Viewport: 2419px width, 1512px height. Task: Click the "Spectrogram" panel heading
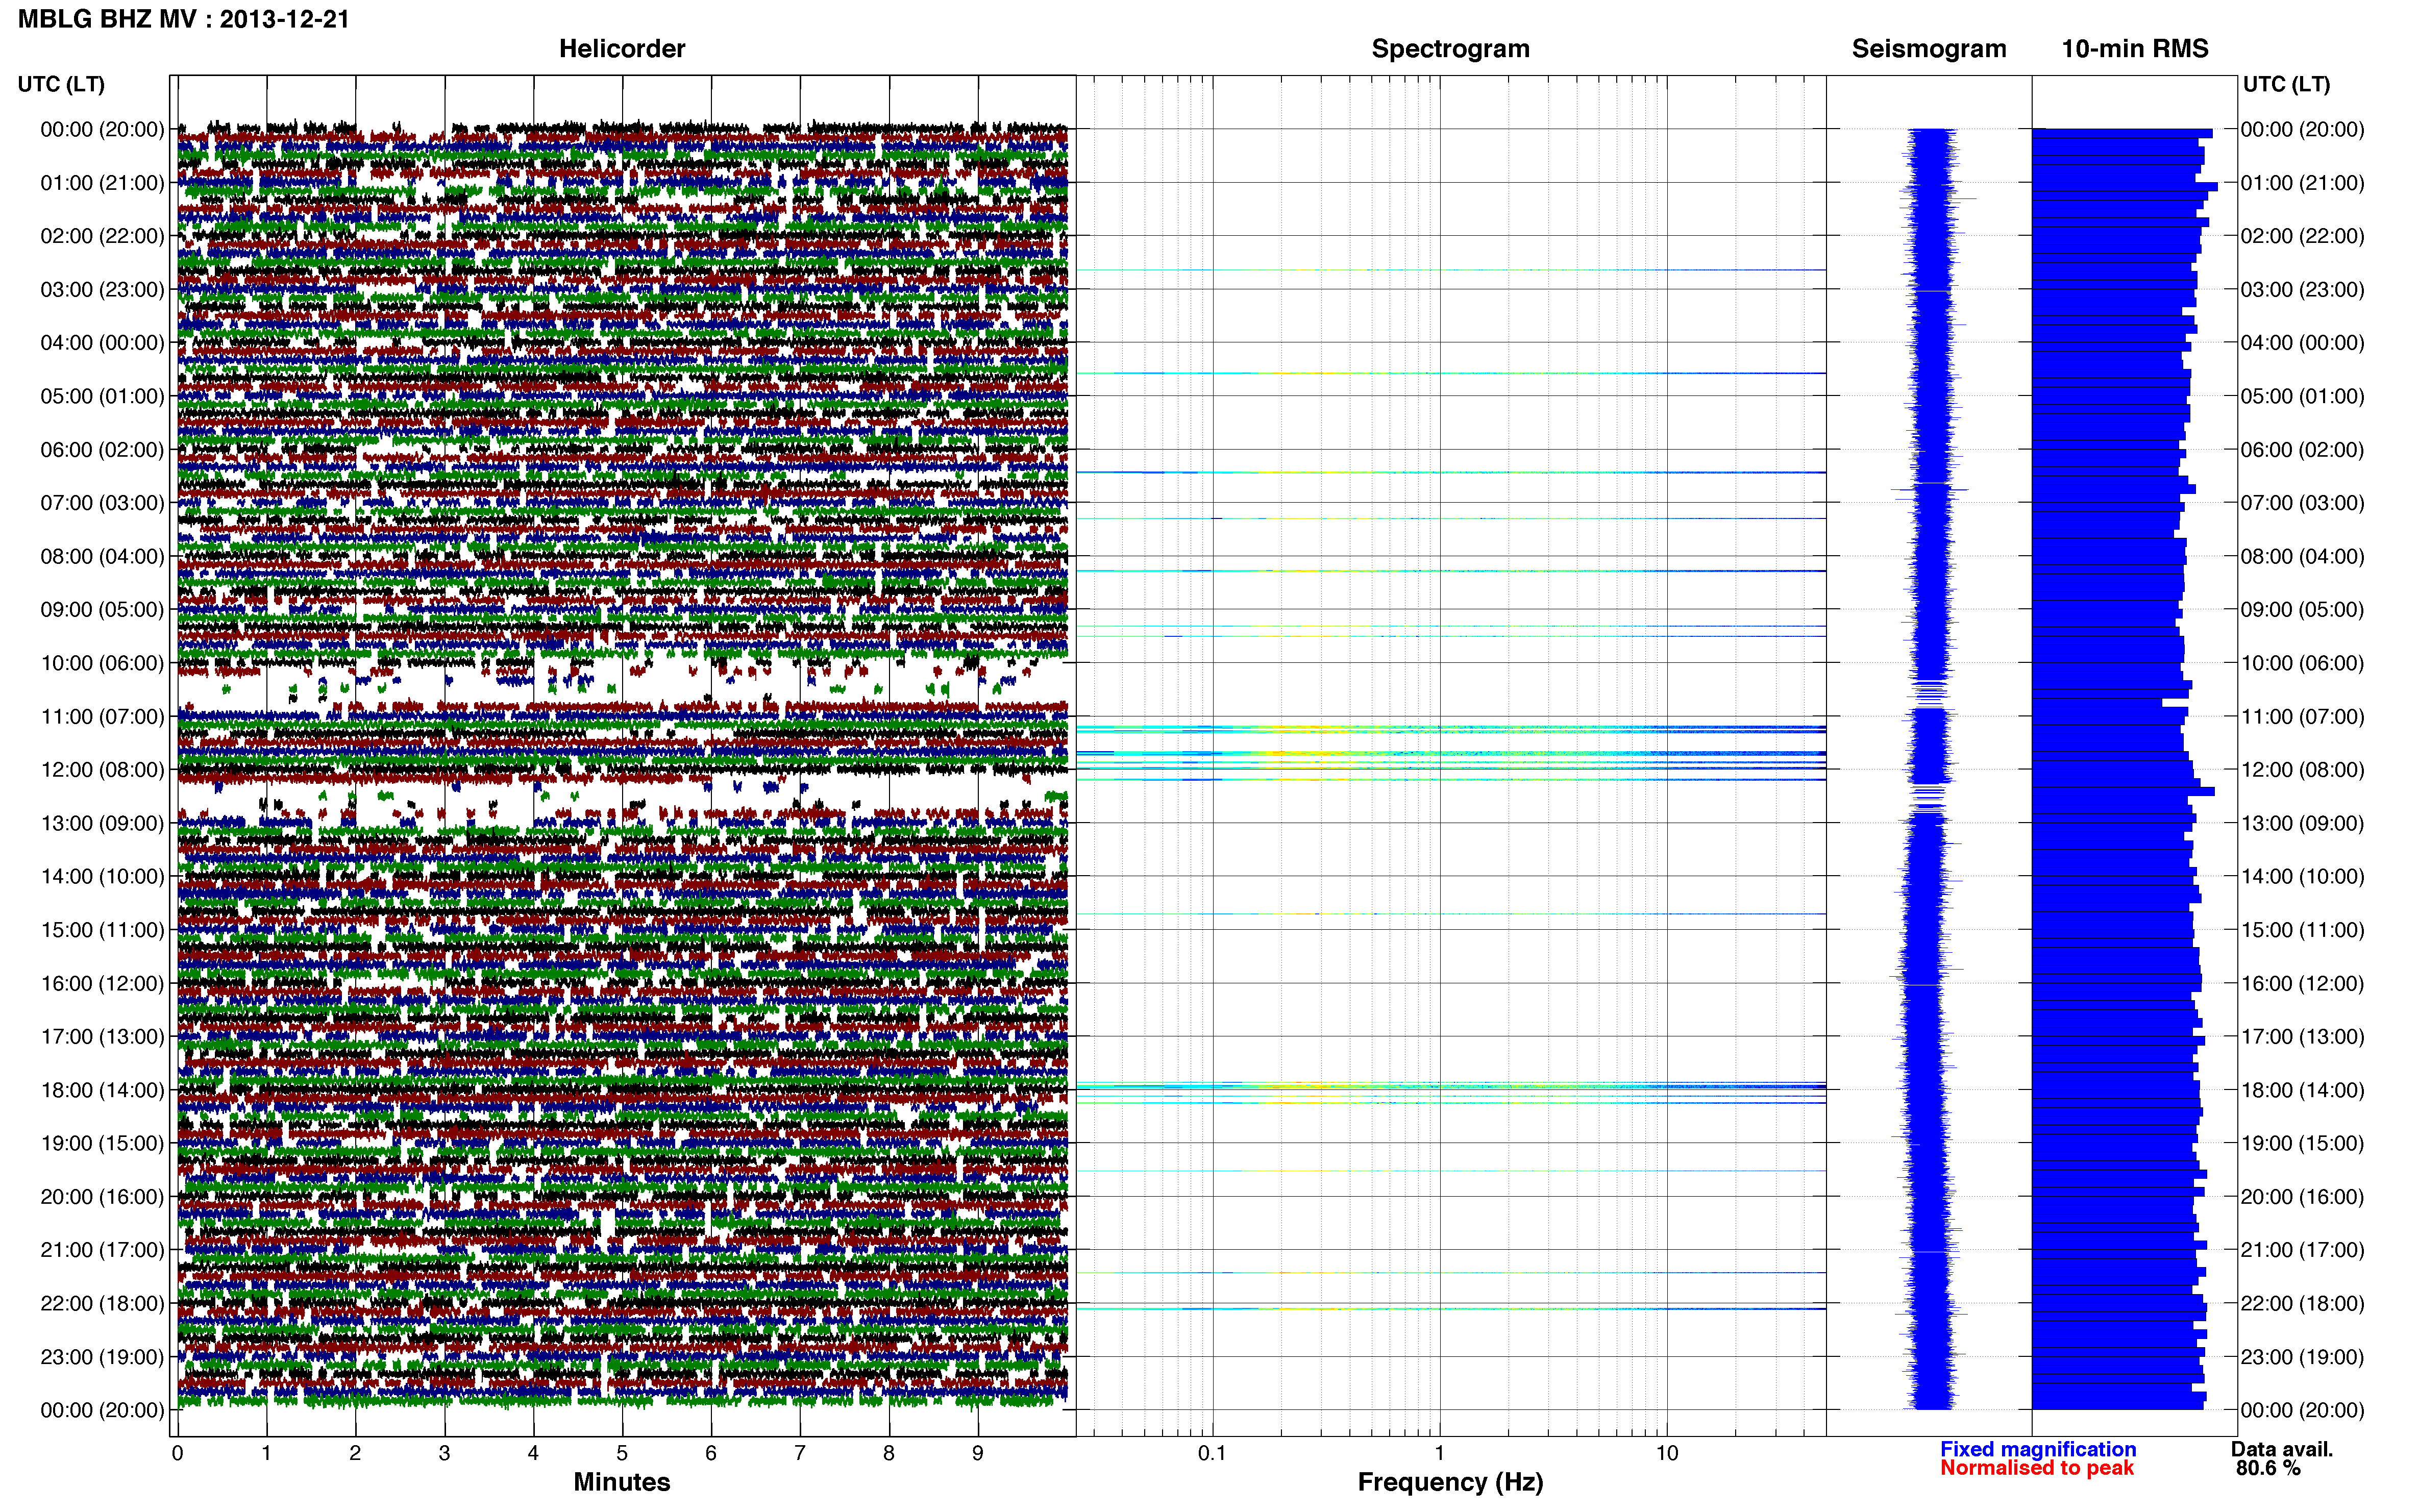point(1450,49)
